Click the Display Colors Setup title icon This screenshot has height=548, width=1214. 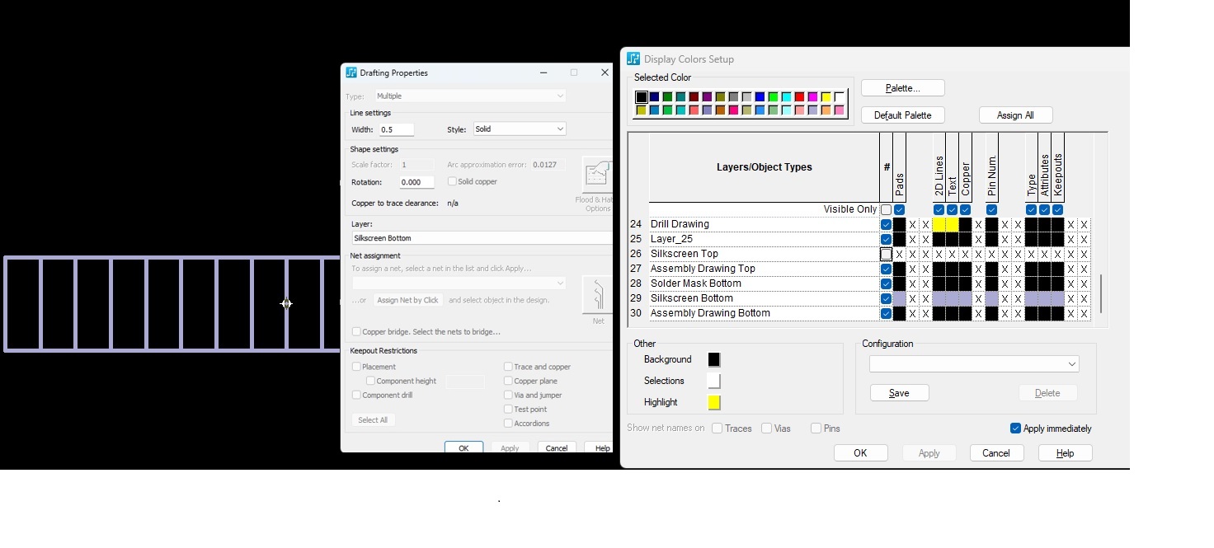pos(633,59)
